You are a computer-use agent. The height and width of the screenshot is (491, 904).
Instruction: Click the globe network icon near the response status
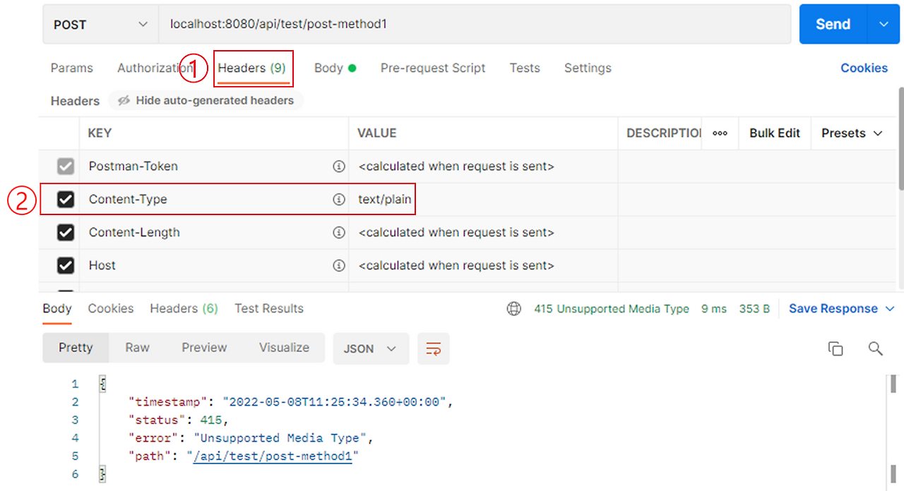tap(513, 308)
